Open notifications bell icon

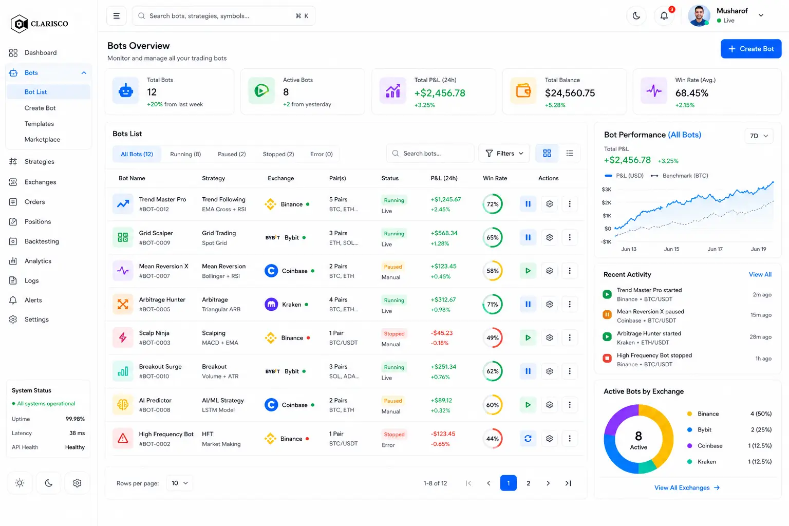(x=664, y=16)
